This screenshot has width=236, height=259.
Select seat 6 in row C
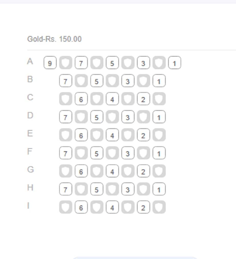tap(81, 99)
